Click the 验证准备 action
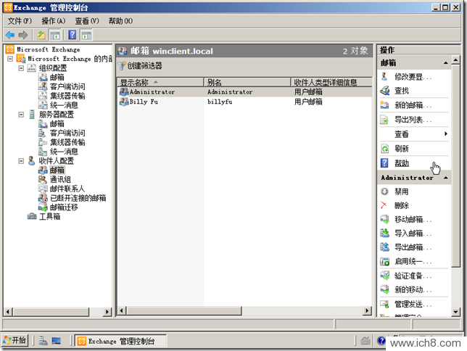 [413, 276]
